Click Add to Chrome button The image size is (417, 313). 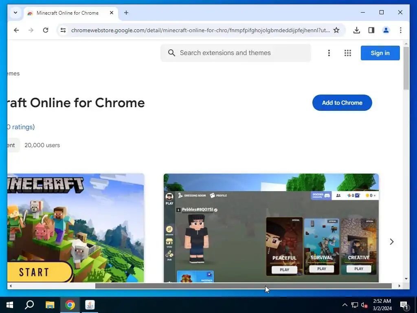[342, 103]
